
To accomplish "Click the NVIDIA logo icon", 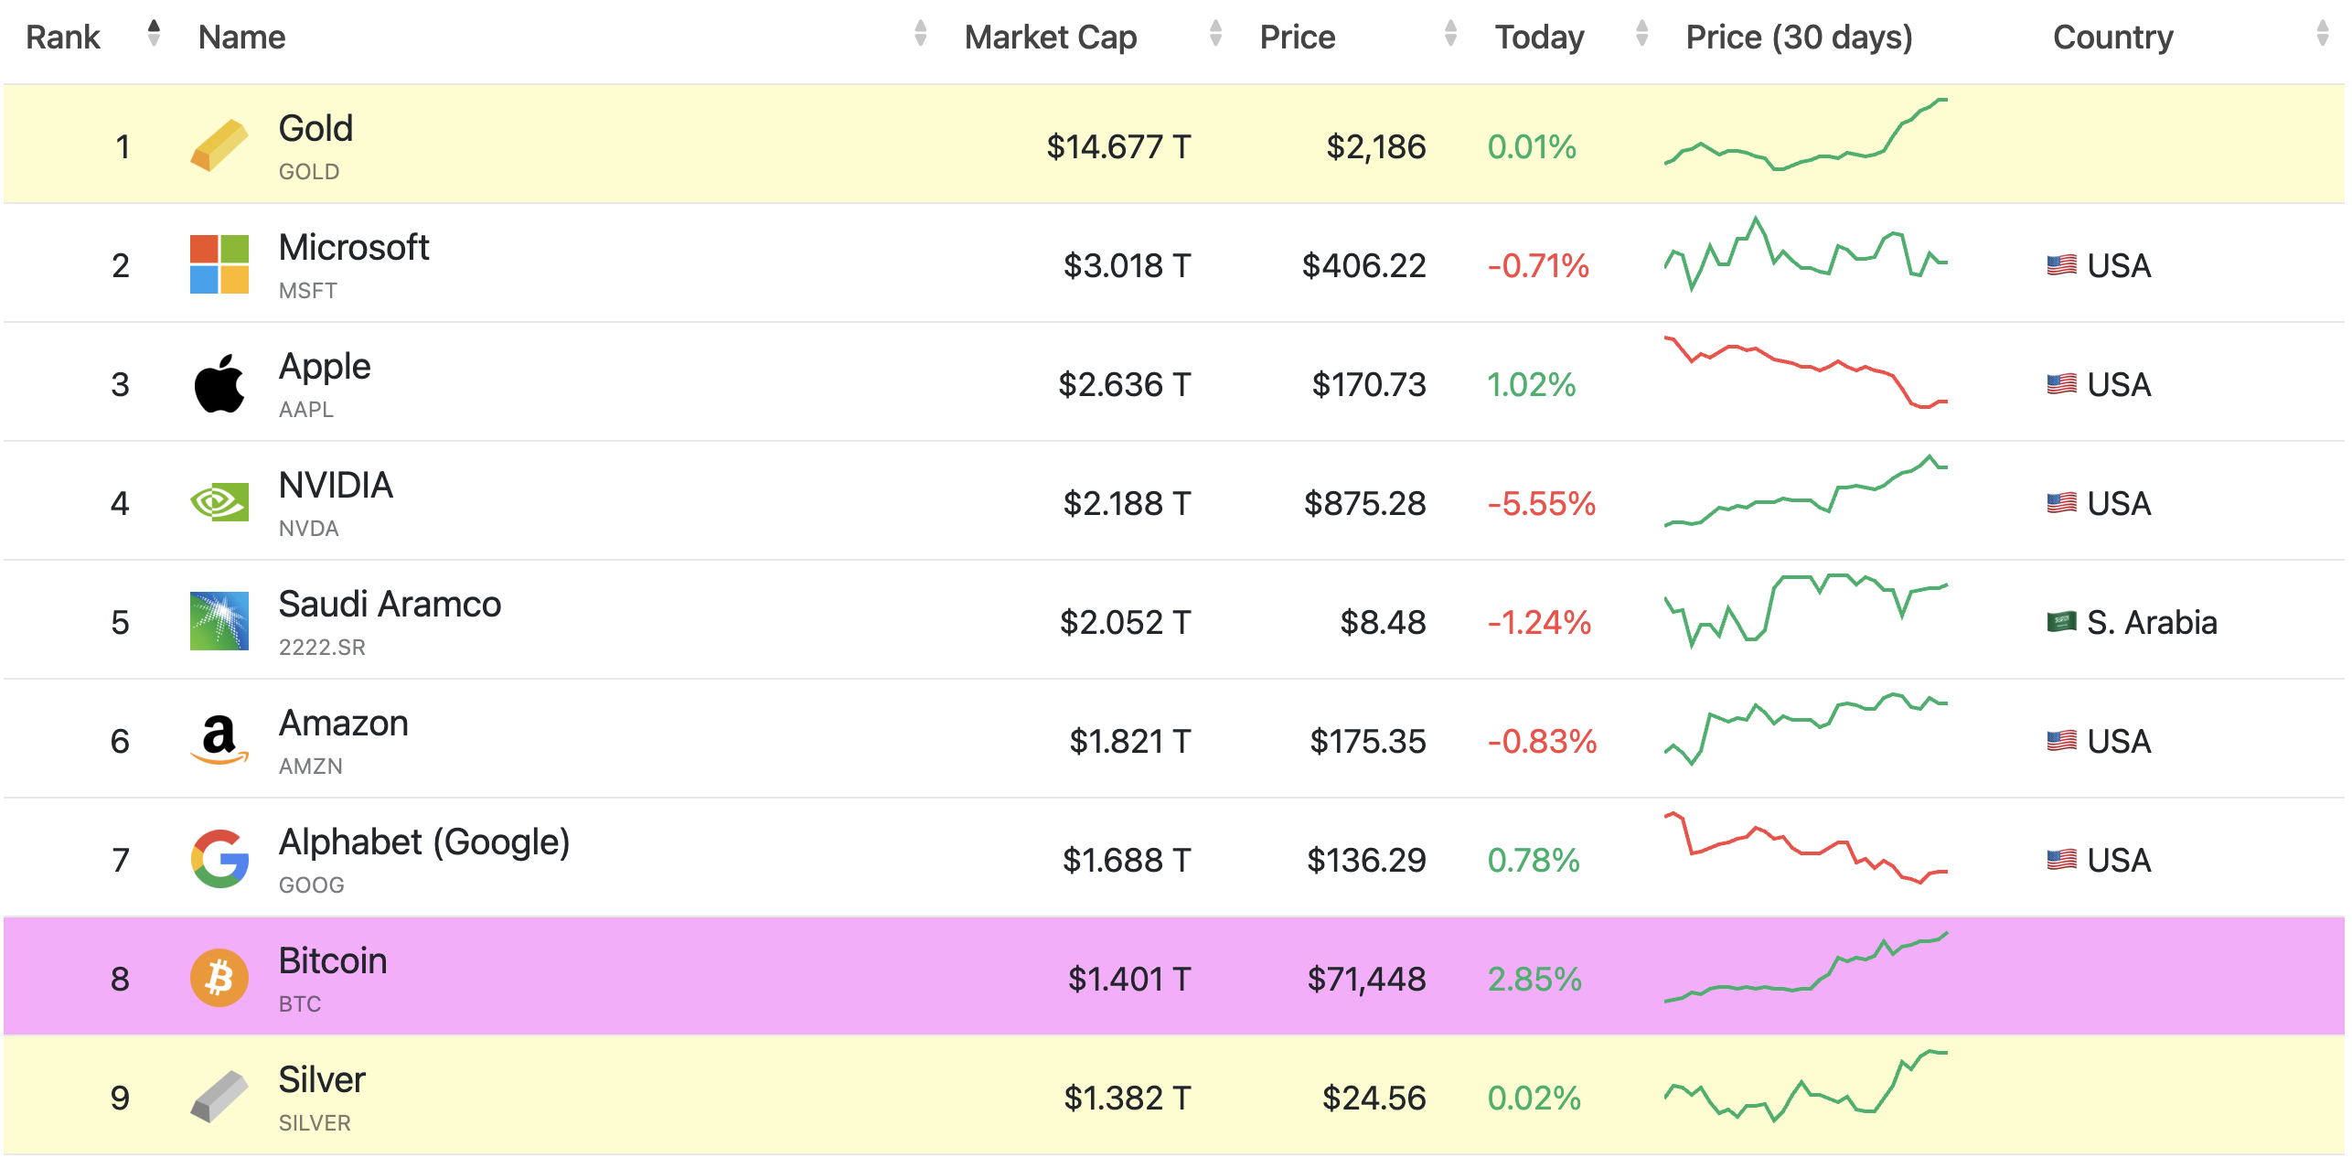I will coord(219,502).
